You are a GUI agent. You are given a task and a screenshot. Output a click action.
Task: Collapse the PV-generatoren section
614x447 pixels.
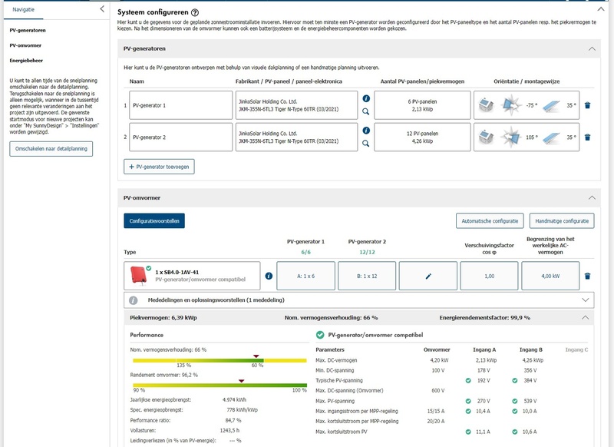(x=591, y=48)
